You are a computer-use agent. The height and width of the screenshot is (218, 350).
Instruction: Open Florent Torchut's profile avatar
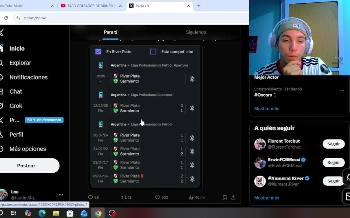coord(260,144)
